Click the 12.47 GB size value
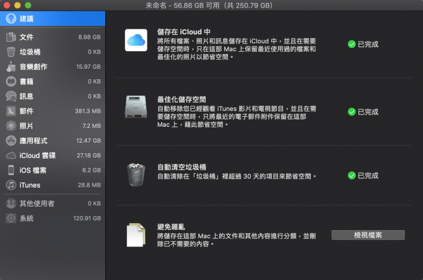Screen dimensions: 423x280 [88, 141]
